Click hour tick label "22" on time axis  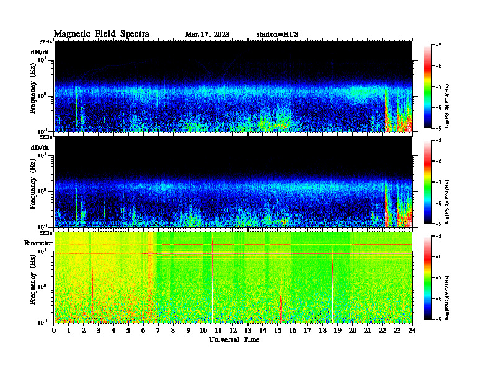click(x=382, y=330)
